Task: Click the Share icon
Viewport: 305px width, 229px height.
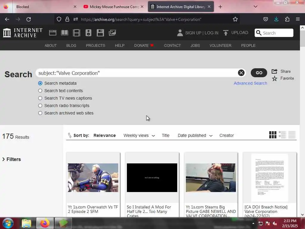Action: (274, 72)
